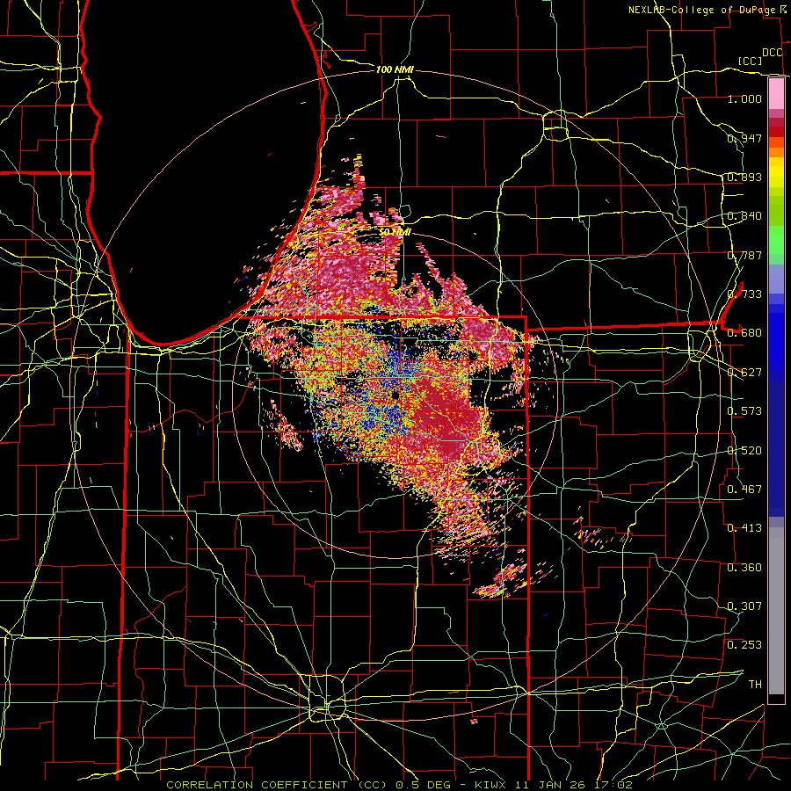Click the 0.787 scale value
This screenshot has height=791, width=791.
pyautogui.click(x=744, y=255)
